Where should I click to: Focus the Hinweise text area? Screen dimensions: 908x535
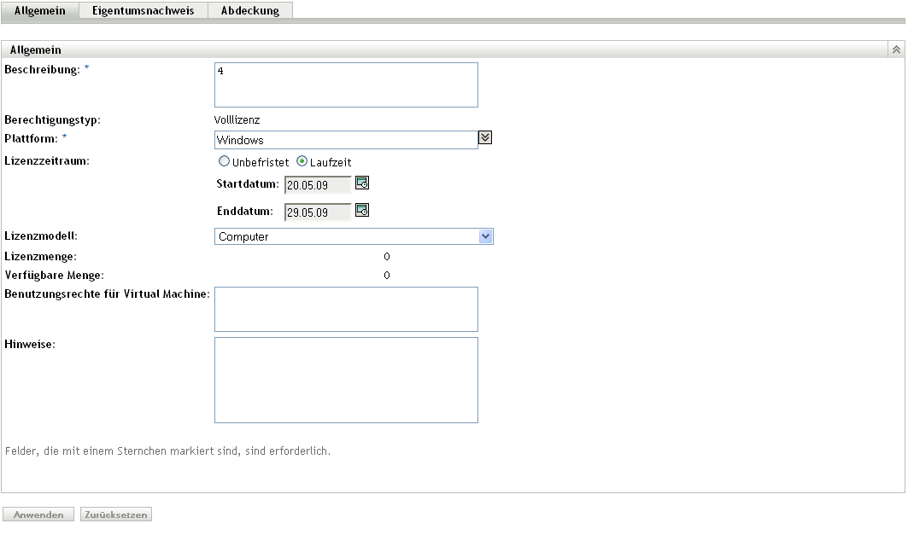tap(346, 380)
